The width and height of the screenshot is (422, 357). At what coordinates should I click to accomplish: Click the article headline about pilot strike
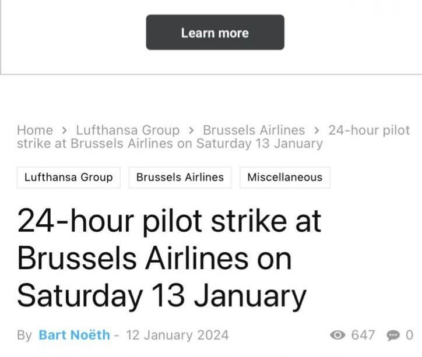(x=170, y=259)
